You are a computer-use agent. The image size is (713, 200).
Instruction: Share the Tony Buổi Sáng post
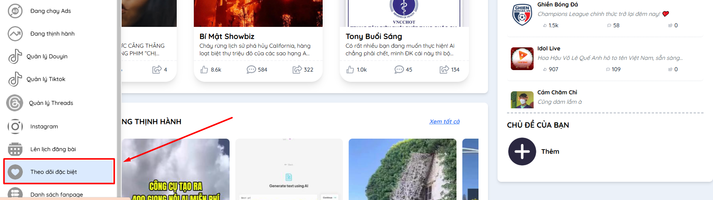[444, 70]
